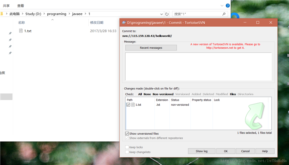Minimize the TortoiseSVN commit dialog

(x=245, y=22)
